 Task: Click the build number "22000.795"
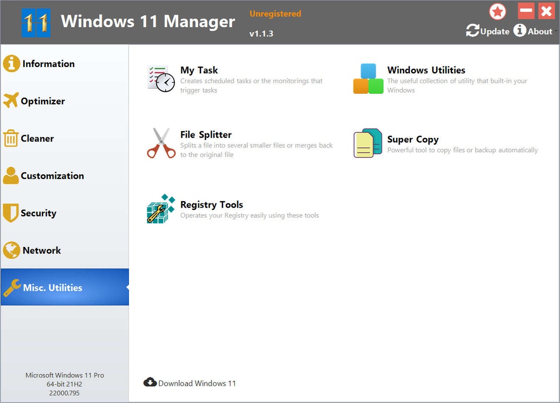64,393
